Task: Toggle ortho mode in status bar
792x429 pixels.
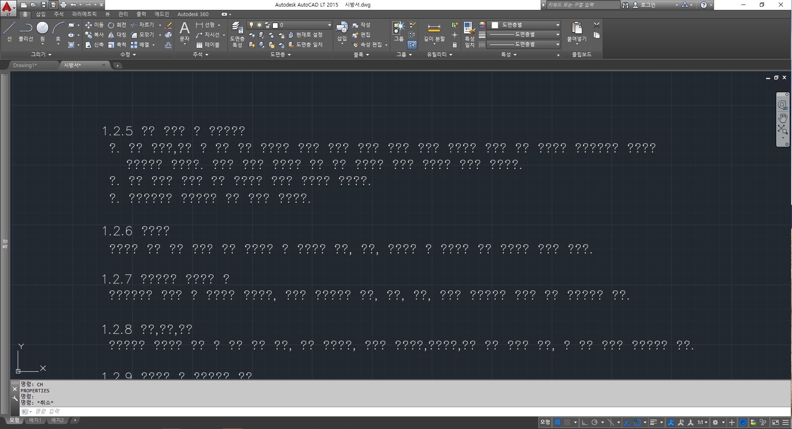Action: pos(584,422)
